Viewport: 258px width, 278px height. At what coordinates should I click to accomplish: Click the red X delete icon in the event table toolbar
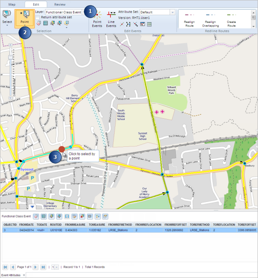point(82,217)
